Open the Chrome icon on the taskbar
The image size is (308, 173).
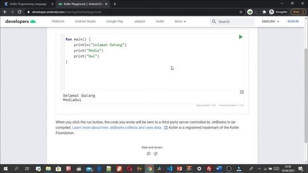pyautogui.click(x=150, y=169)
